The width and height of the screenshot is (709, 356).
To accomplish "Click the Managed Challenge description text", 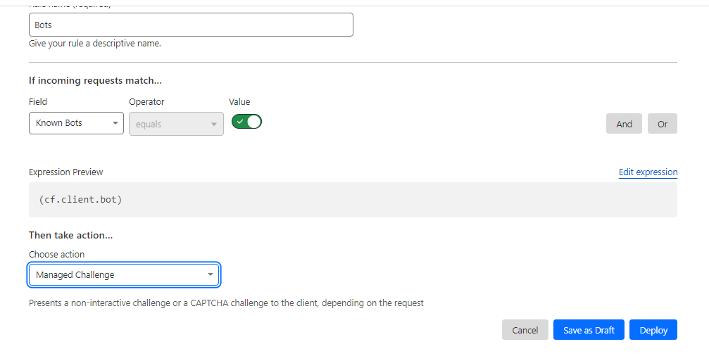I will [x=226, y=303].
